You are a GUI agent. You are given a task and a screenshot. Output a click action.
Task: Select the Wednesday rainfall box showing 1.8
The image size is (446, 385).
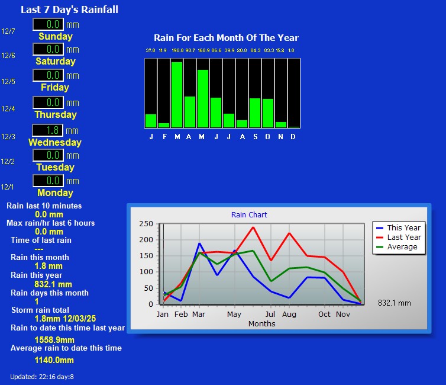coord(48,130)
